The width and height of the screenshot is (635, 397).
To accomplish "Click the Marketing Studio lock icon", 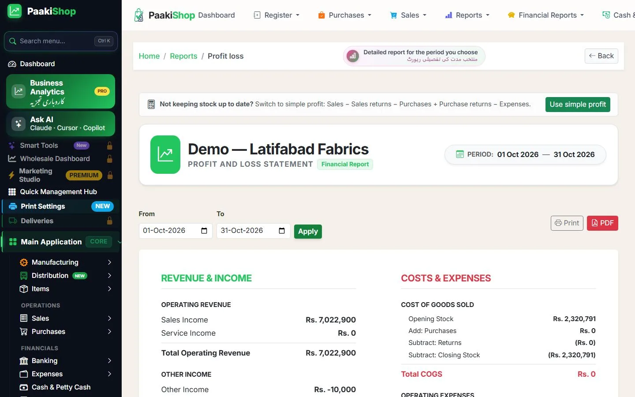I will pyautogui.click(x=110, y=175).
